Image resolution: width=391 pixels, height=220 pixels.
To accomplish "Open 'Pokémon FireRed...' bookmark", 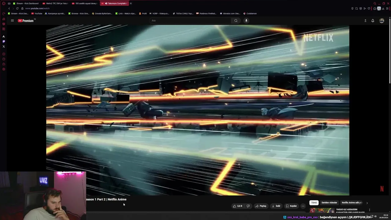I will point(206,13).
